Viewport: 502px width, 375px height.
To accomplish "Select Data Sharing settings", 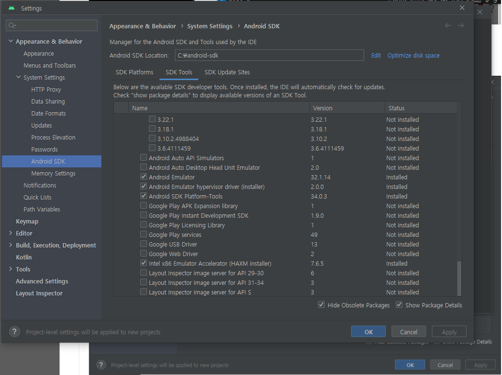I will 48,101.
